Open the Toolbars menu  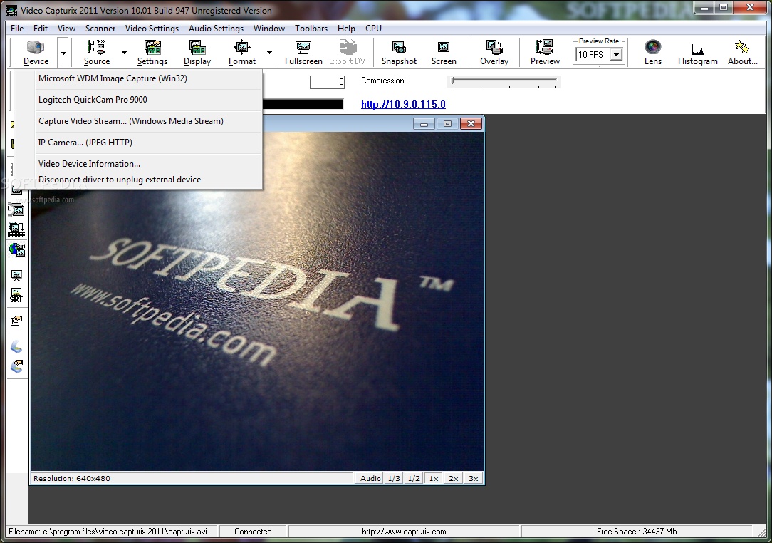[311, 28]
